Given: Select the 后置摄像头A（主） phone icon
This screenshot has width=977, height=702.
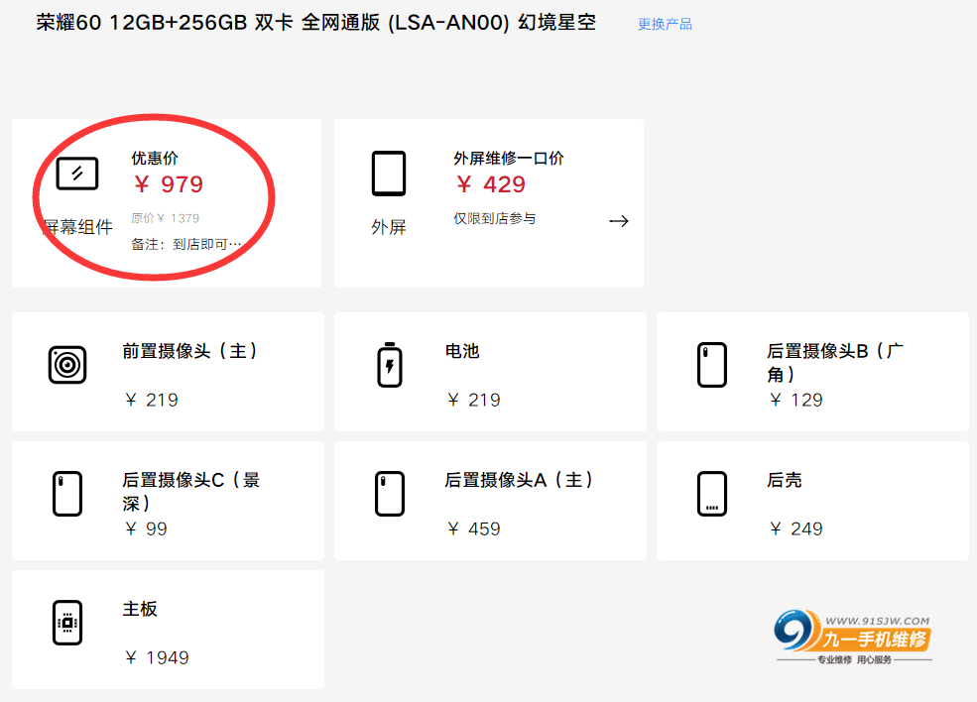Looking at the screenshot, I should pos(390,494).
